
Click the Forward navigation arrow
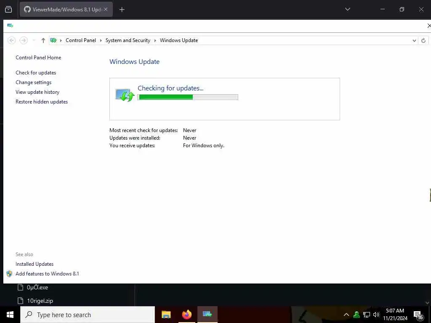point(24,40)
